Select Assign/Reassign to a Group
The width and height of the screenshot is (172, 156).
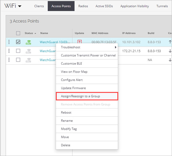click(x=87, y=96)
